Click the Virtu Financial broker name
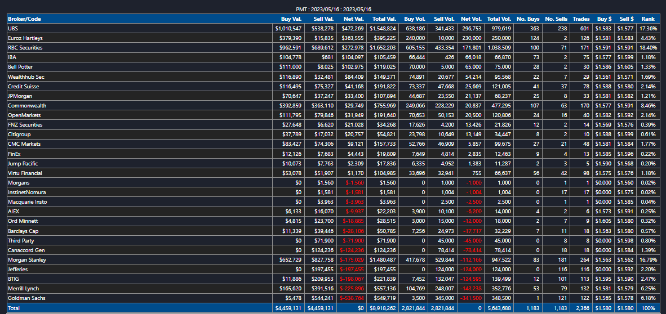This screenshot has width=666, height=314. coord(25,173)
